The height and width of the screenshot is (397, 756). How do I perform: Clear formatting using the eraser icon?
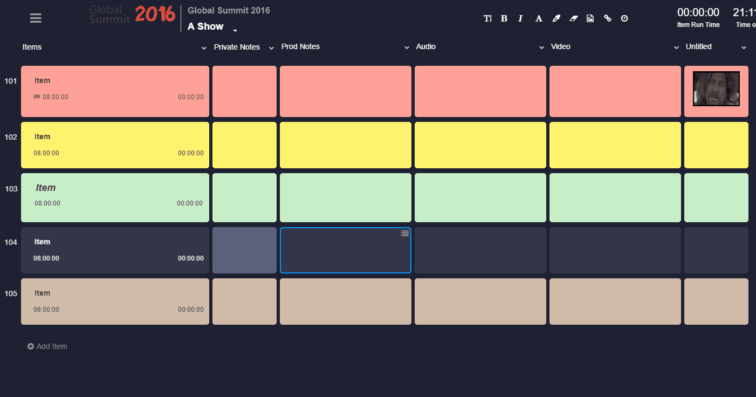(x=573, y=18)
